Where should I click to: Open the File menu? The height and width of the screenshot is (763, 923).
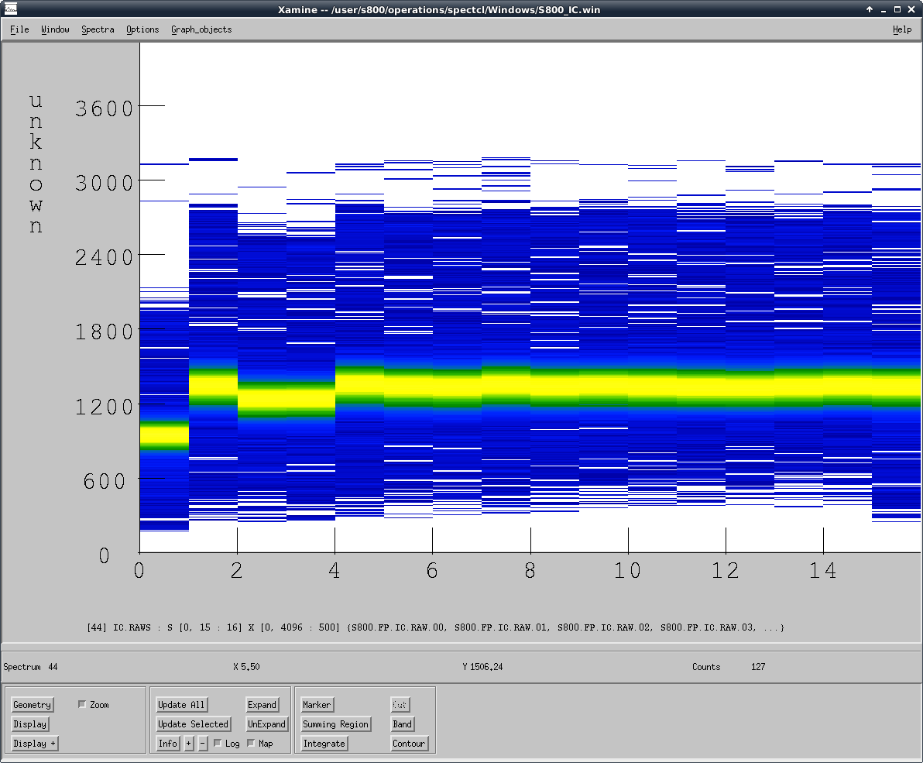click(19, 29)
